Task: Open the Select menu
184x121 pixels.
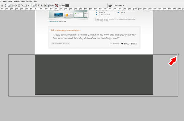Action: coord(5,2)
